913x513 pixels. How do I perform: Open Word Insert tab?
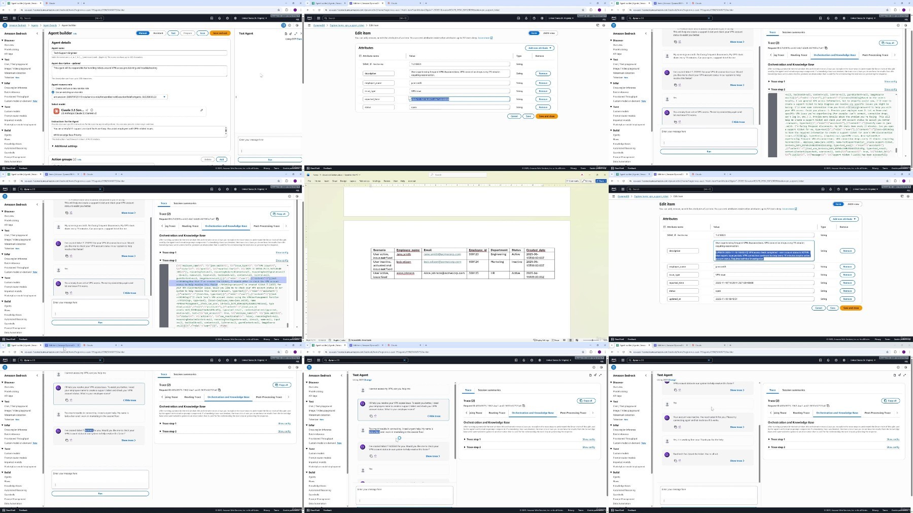(326, 181)
